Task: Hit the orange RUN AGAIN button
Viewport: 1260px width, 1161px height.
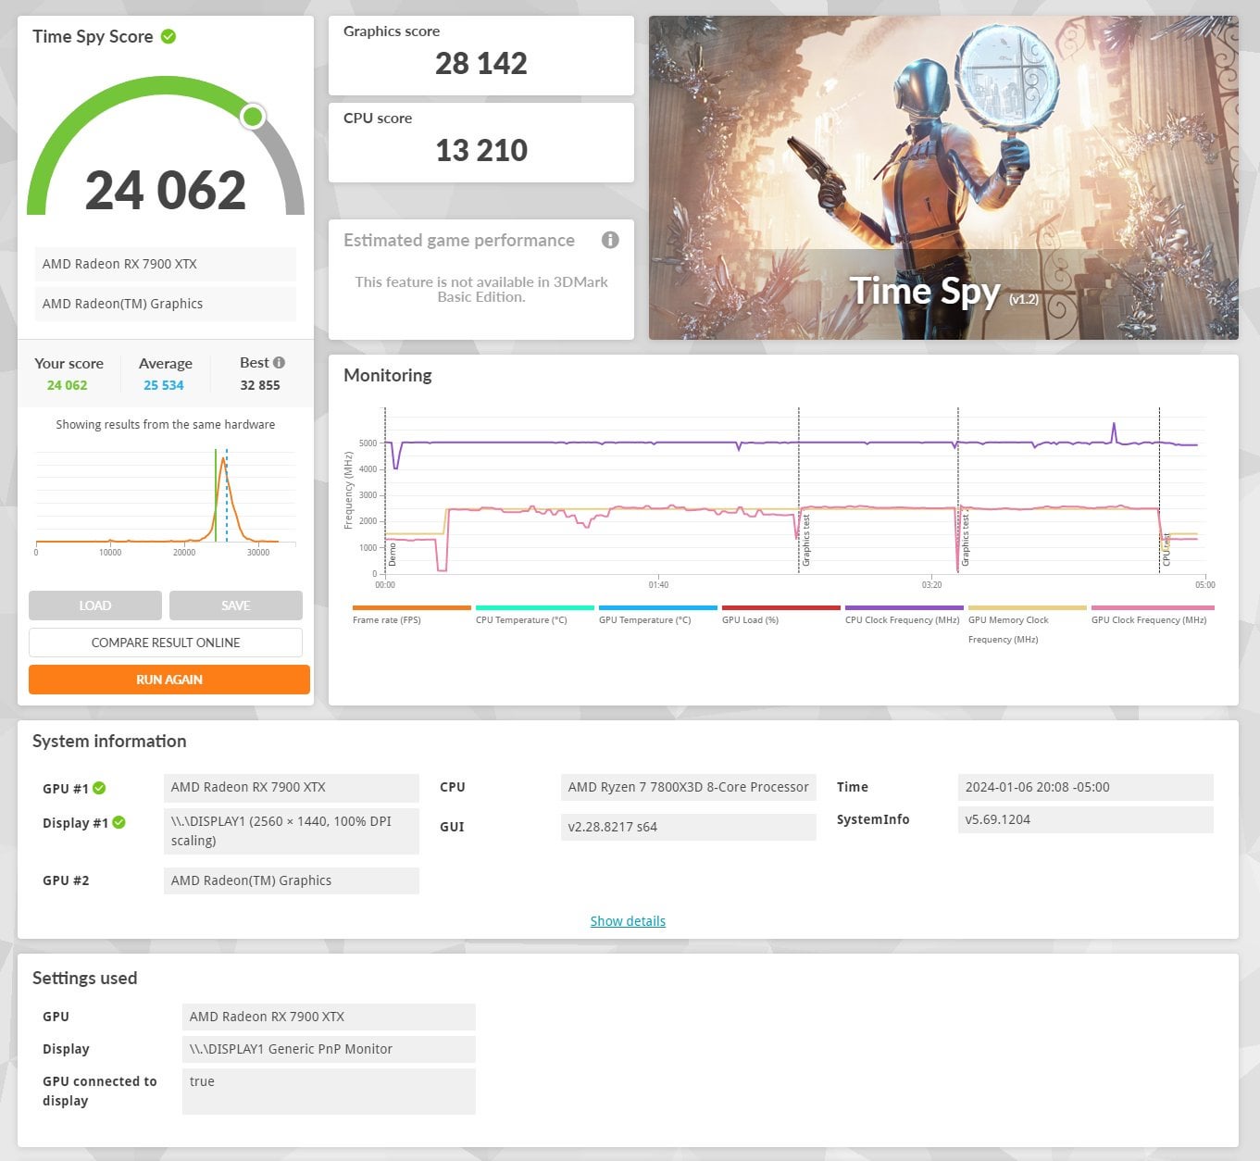Action: [169, 680]
